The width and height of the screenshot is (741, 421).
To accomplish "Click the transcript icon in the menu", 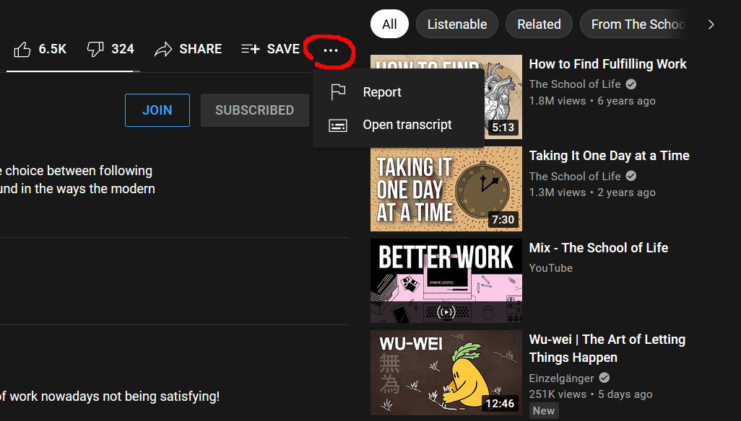I will (337, 125).
